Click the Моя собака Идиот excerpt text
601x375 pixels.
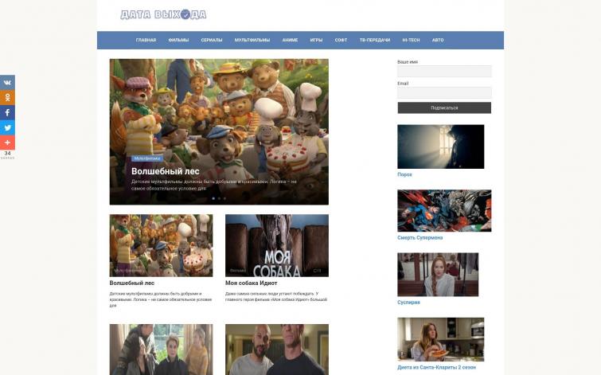pos(276,296)
